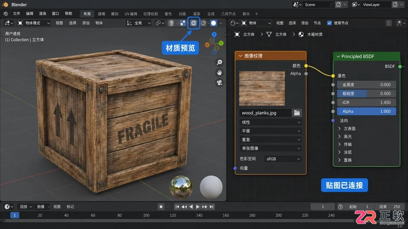Switch to material preview shading globe icon
Viewport: 408px width, 229px height.
193,23
